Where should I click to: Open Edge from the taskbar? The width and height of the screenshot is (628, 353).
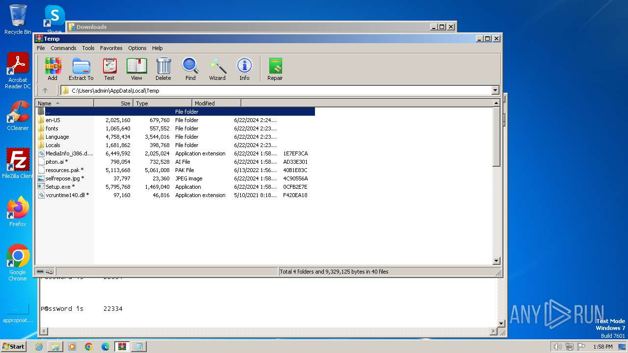tap(105, 346)
